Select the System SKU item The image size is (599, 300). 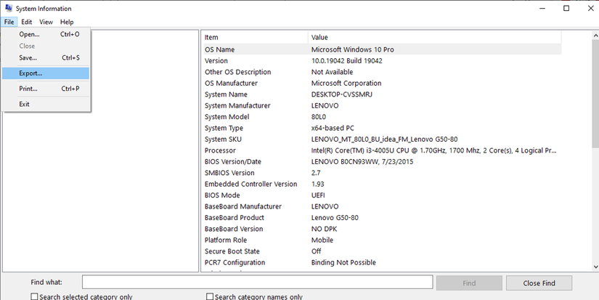223,139
